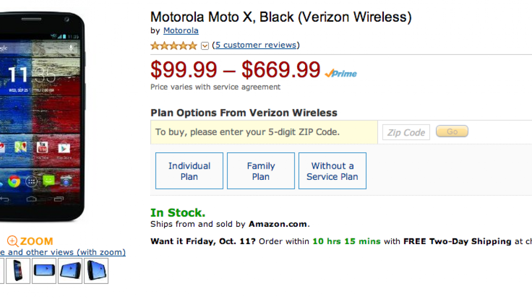This screenshot has width=532, height=299.
Task: Click the five-star rating graphic
Action: [x=174, y=46]
